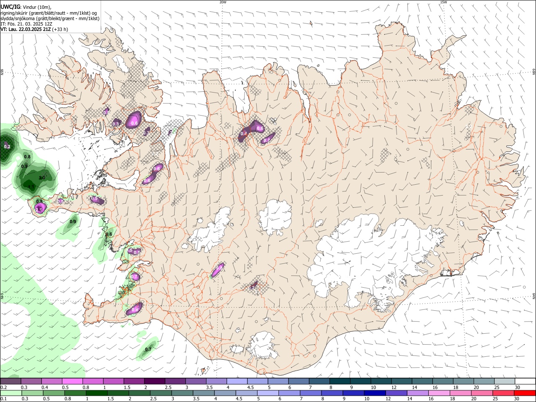Click the '15W' longitude label at the top edge

coord(443,2)
